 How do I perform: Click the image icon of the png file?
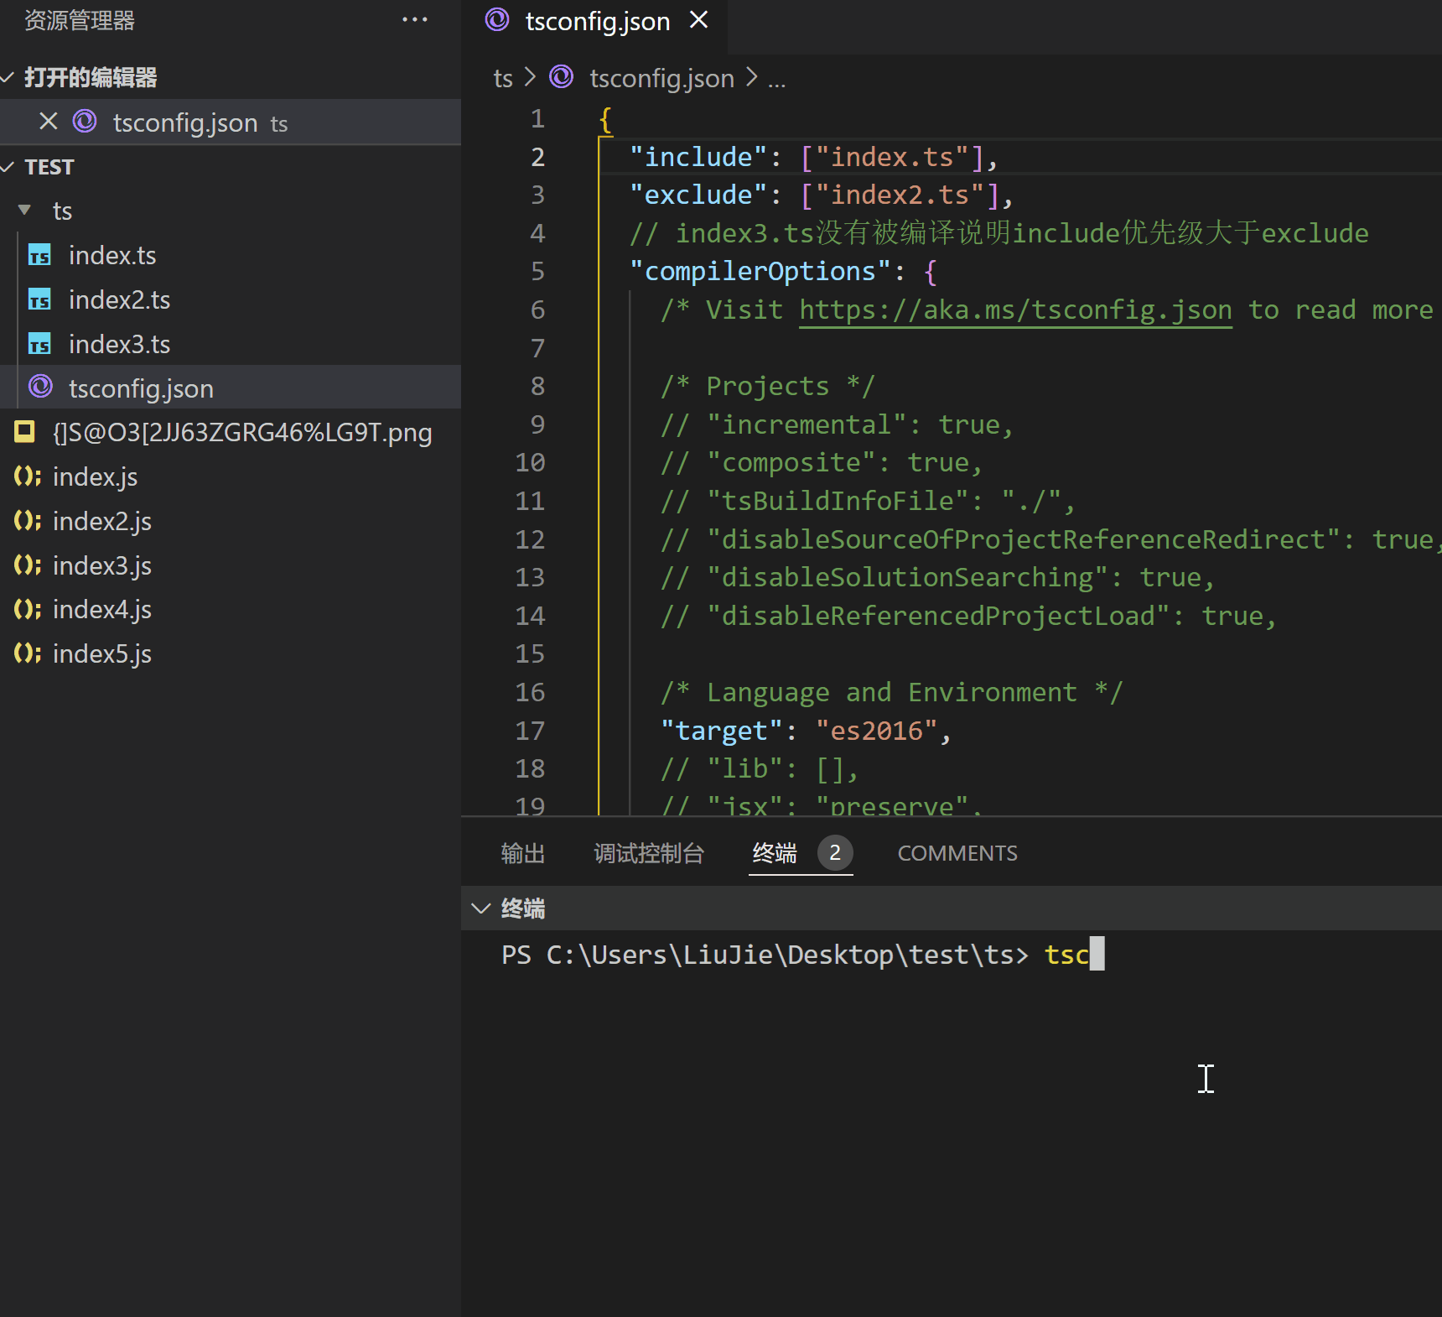pyautogui.click(x=24, y=431)
